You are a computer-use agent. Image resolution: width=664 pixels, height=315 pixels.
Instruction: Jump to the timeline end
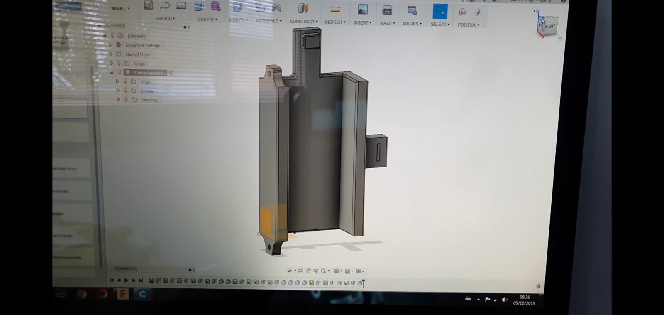141,281
